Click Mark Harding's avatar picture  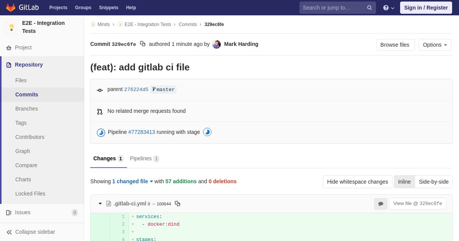pos(216,44)
